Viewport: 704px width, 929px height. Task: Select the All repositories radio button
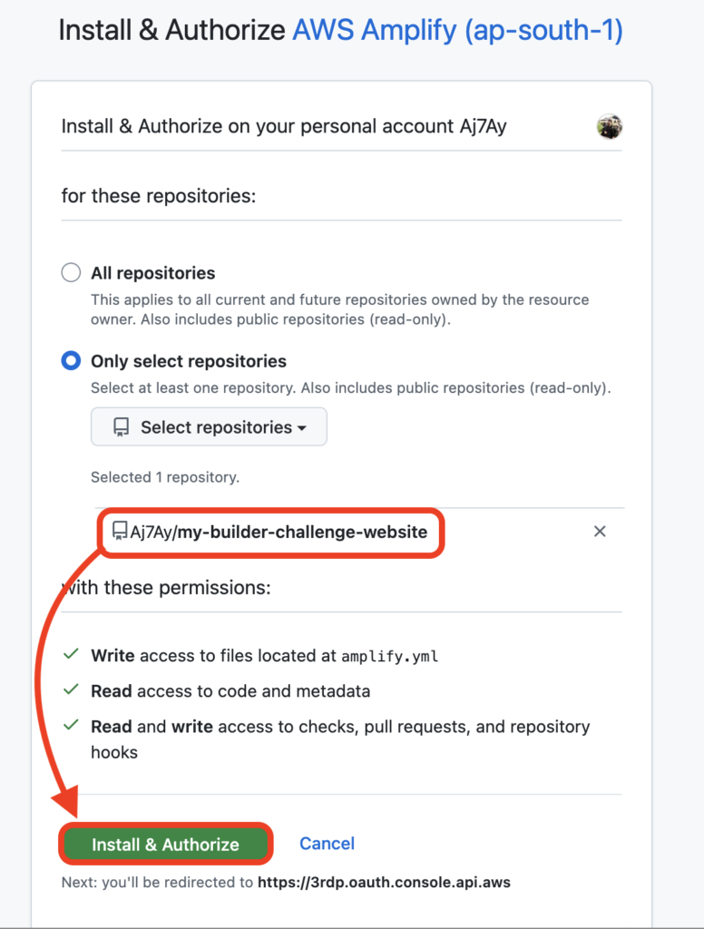pyautogui.click(x=71, y=272)
